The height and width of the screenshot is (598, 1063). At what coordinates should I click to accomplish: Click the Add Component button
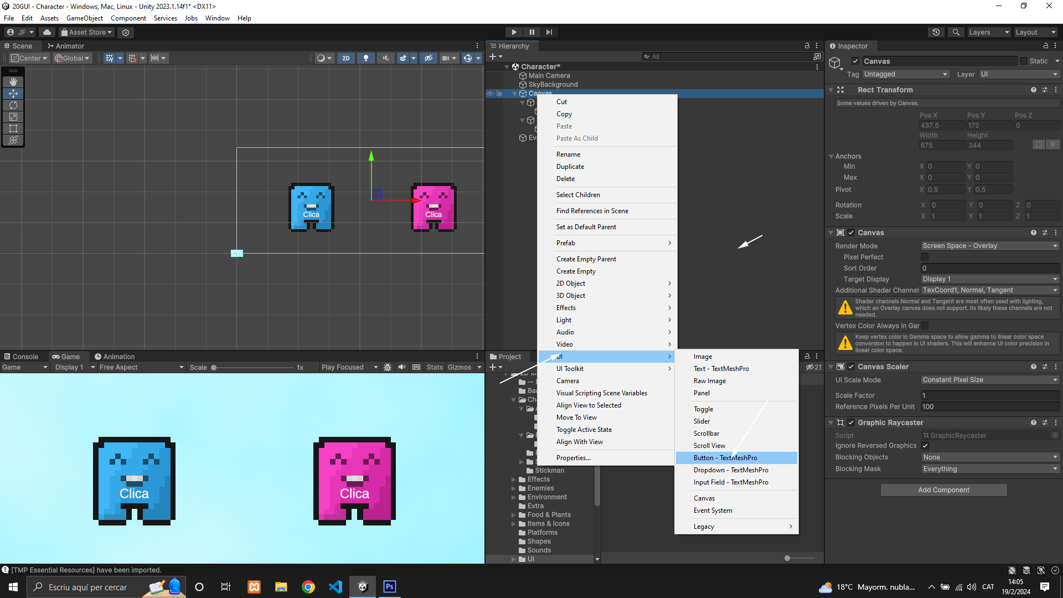click(x=943, y=490)
